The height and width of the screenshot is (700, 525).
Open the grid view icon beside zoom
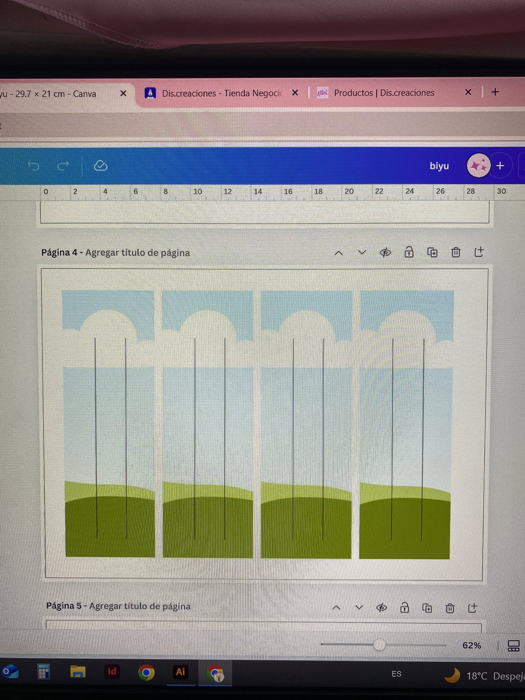tap(513, 646)
